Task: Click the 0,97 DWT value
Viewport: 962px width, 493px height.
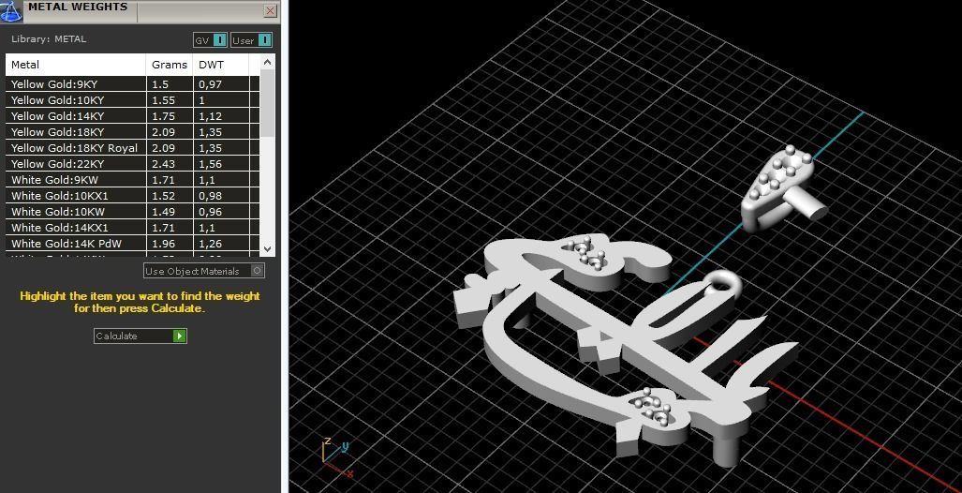Action: click(211, 84)
